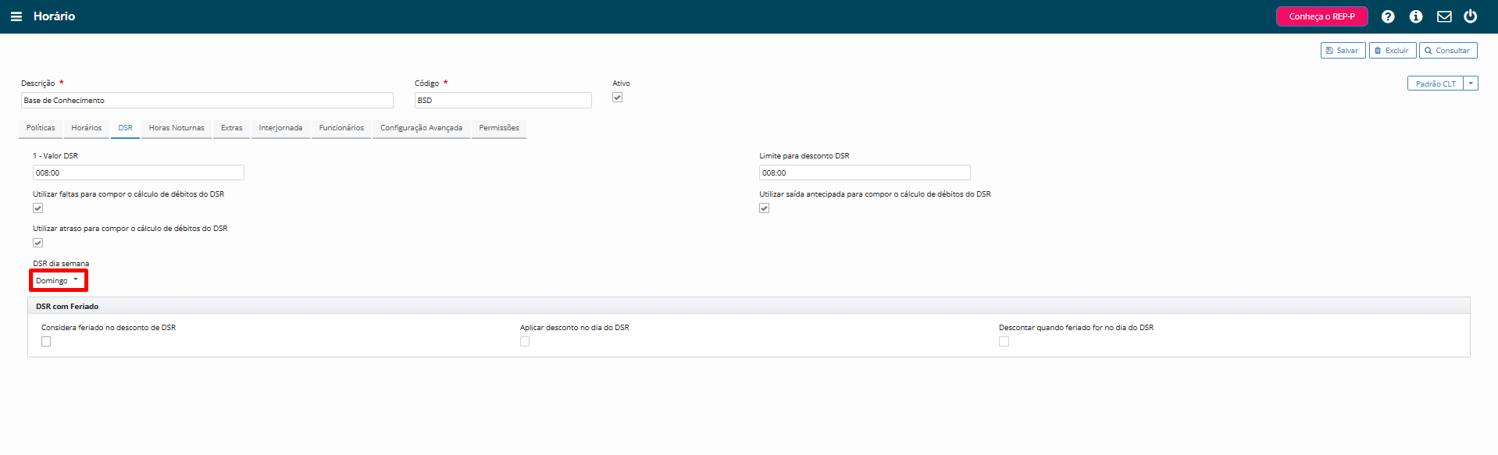Open the DSR dia semana Domingo dropdown
The width and height of the screenshot is (1498, 455).
pyautogui.click(x=58, y=280)
